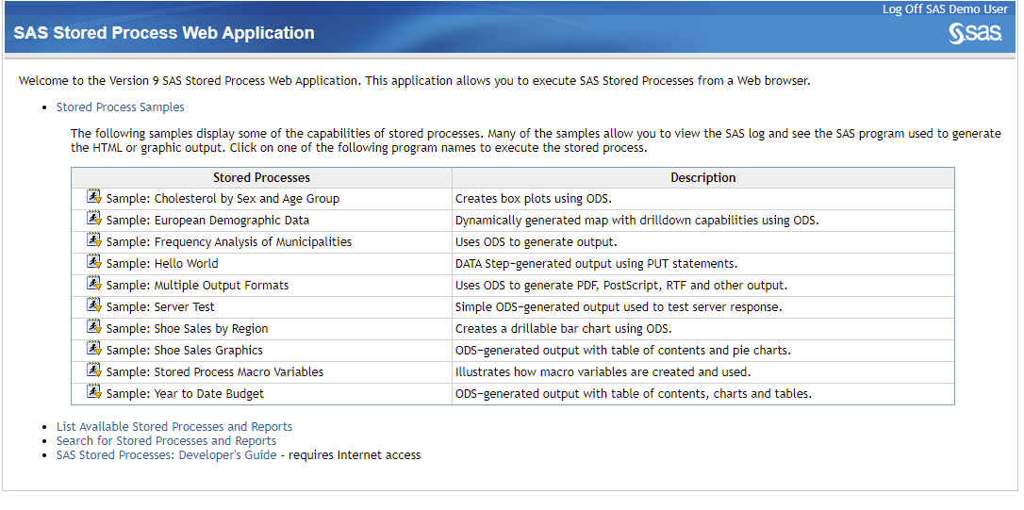
Task: Log off SAS Demo User
Action: point(945,8)
